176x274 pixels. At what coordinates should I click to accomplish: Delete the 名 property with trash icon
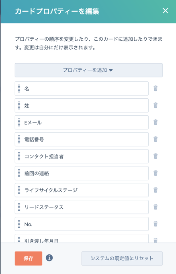[156, 88]
